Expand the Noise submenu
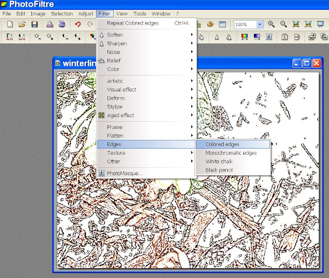 pyautogui.click(x=147, y=52)
